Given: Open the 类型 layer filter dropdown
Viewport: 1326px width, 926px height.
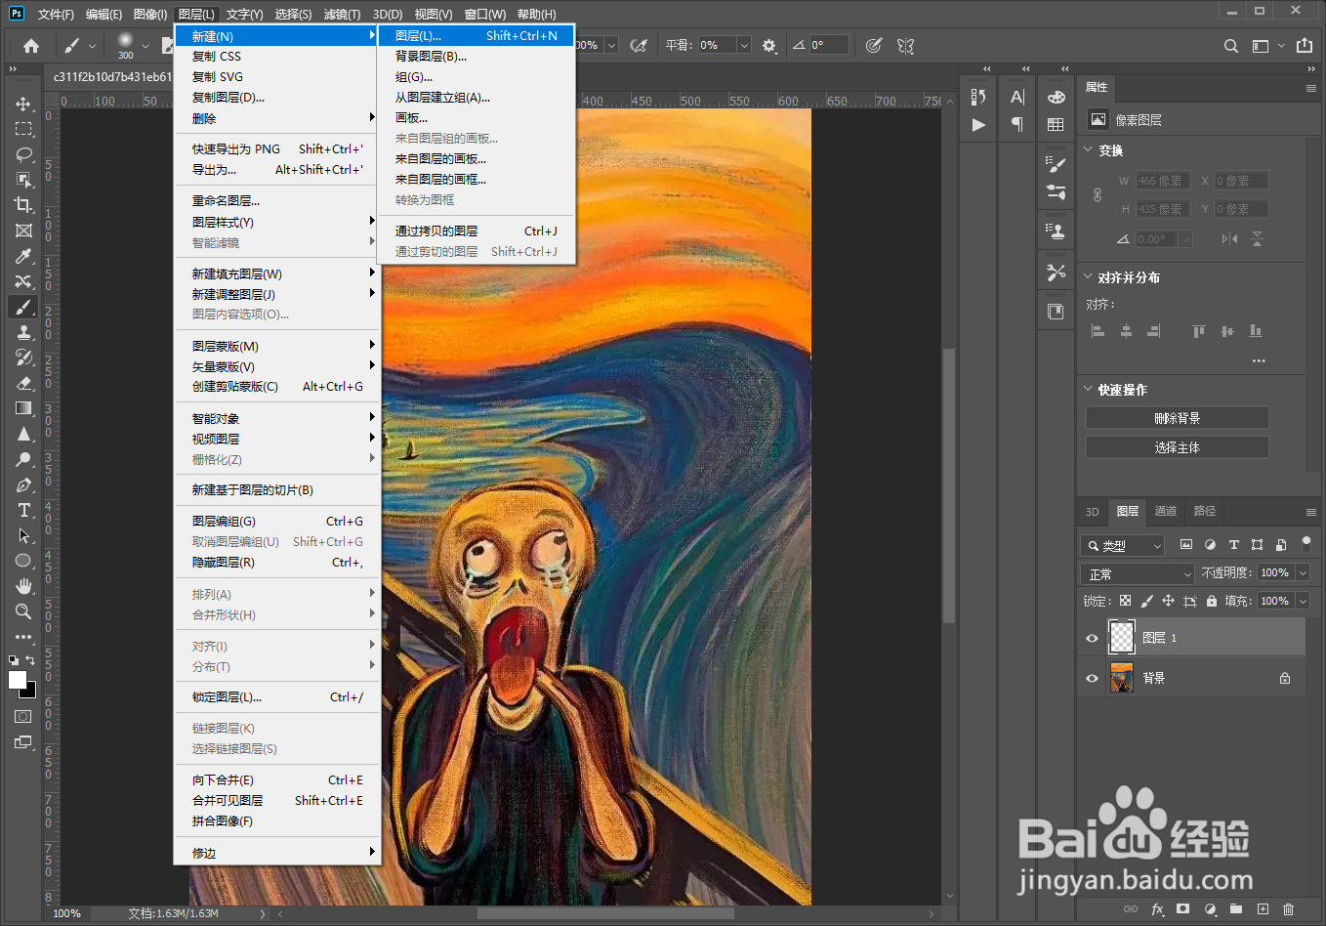Looking at the screenshot, I should [1123, 545].
